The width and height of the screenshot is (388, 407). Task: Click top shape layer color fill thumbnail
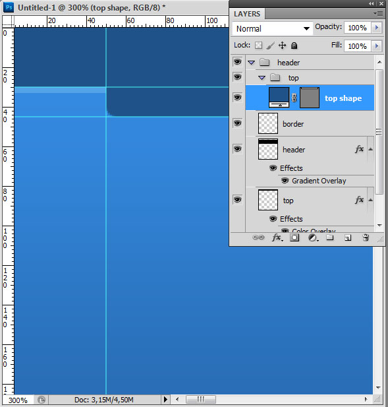[x=279, y=98]
